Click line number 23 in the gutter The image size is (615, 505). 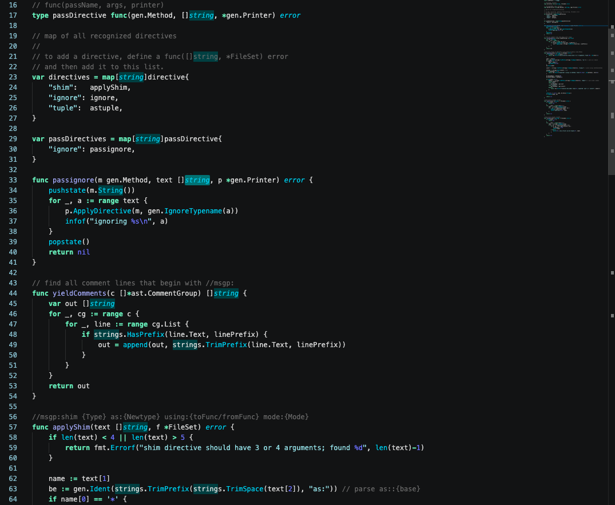13,77
